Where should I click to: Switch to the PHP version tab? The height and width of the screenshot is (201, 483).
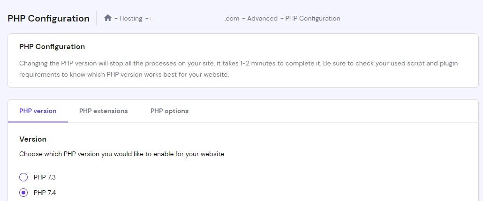coord(38,111)
